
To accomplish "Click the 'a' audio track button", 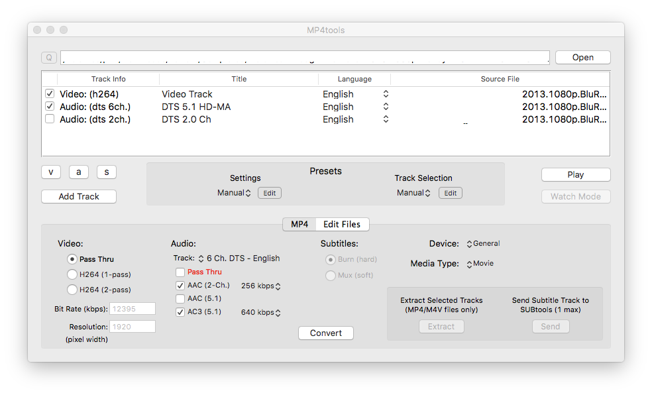I will point(79,172).
